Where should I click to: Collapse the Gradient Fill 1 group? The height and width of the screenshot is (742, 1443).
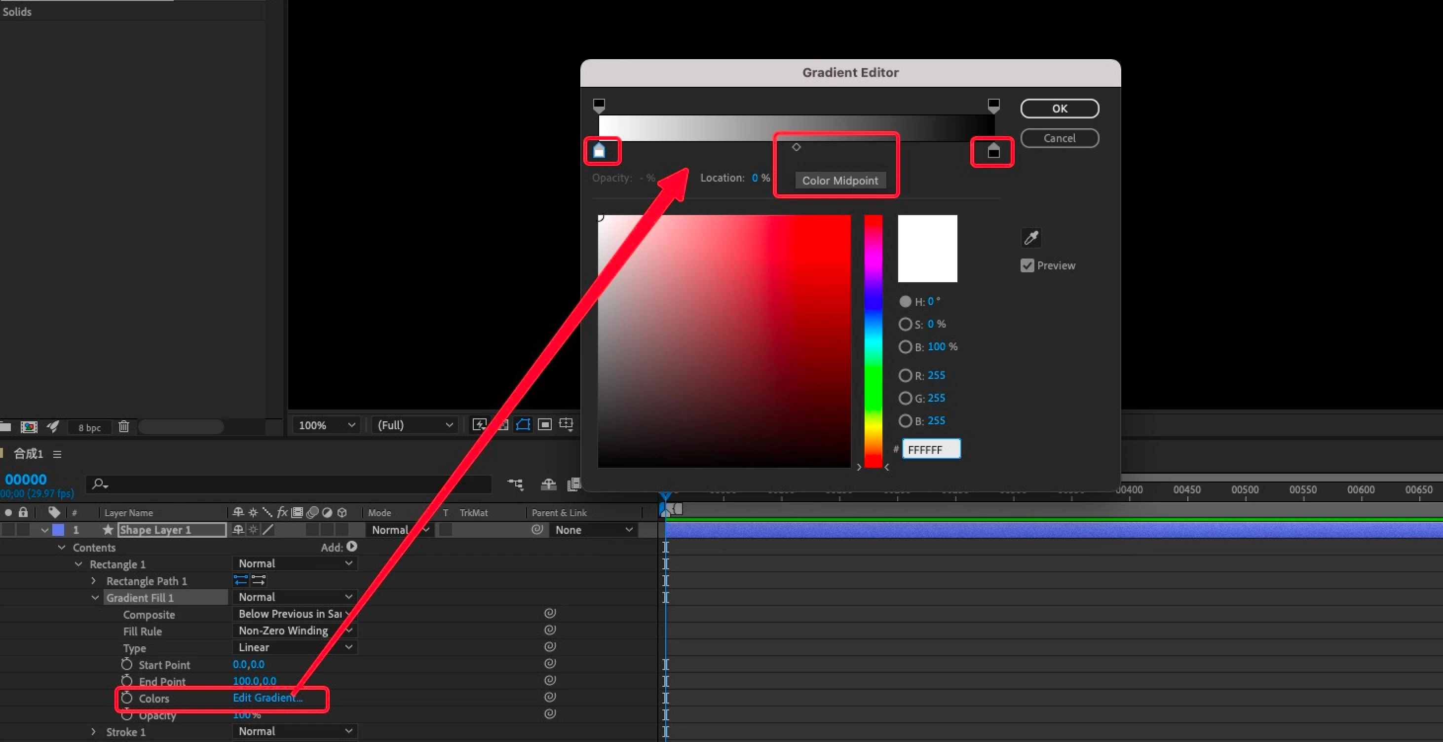(95, 597)
